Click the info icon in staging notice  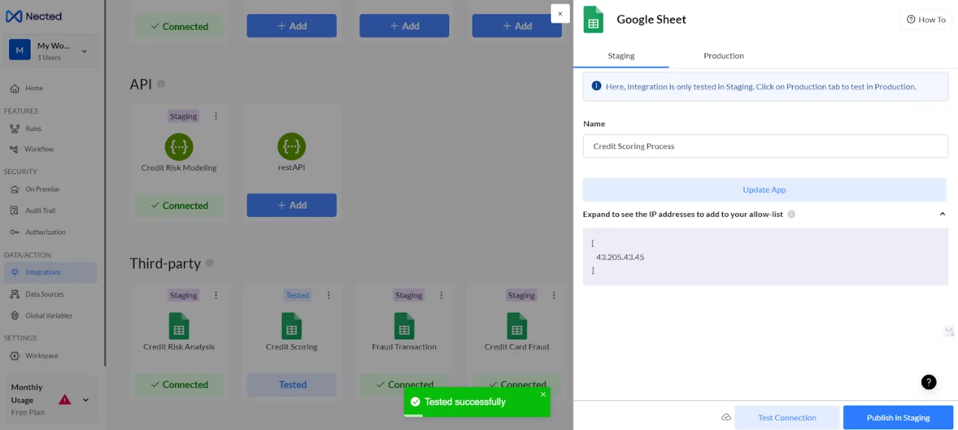pyautogui.click(x=596, y=87)
